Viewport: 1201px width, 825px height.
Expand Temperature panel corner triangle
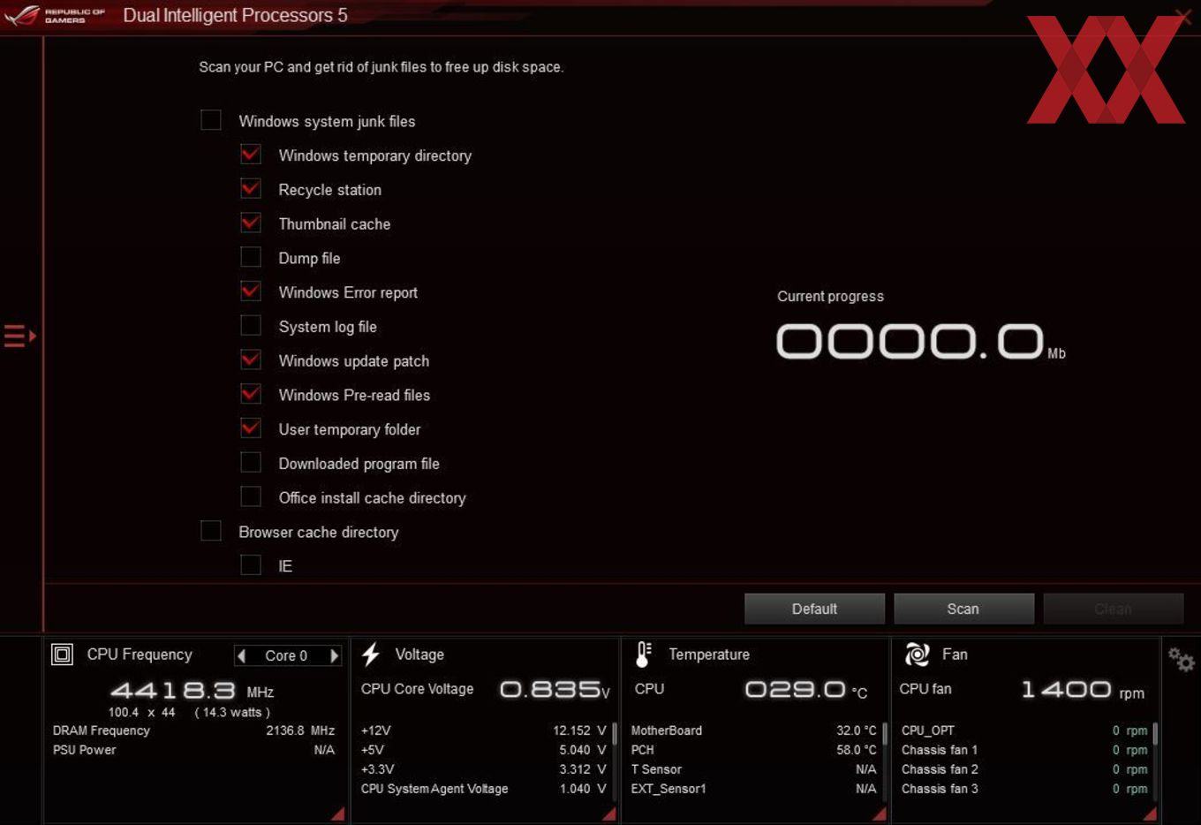(x=879, y=814)
